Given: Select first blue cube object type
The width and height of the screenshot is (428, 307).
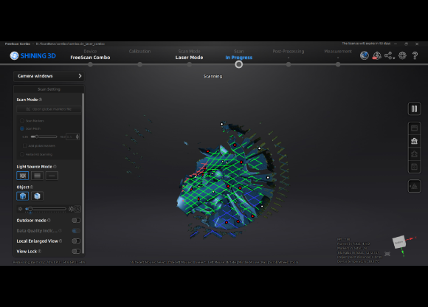Looking at the screenshot, I should (23, 196).
